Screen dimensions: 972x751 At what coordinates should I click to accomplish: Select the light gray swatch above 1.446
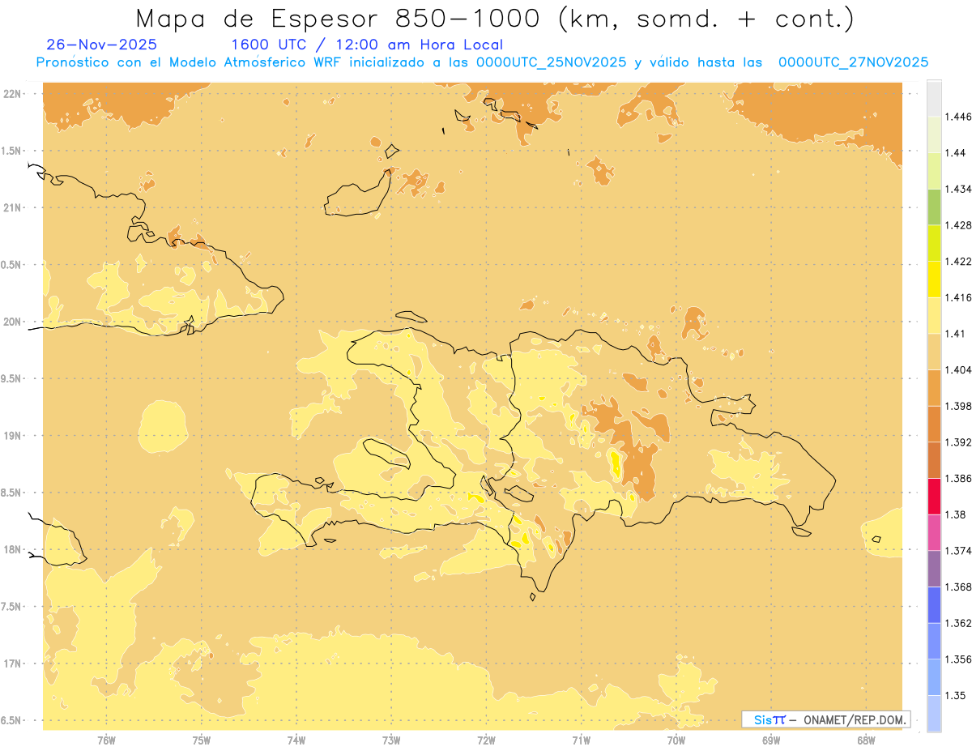(x=934, y=98)
